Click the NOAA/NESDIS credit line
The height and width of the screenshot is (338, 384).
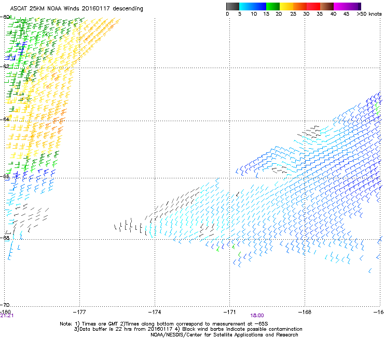224,335
